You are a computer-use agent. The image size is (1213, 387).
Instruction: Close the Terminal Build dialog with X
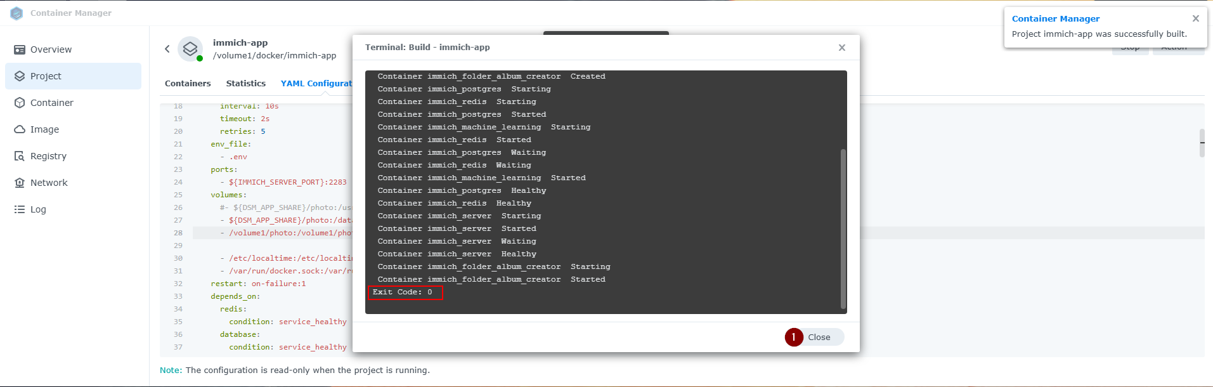[841, 48]
